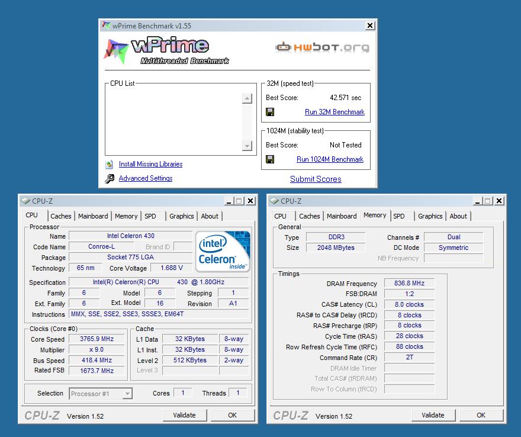The width and height of the screenshot is (521, 437).
Task: Click the 512 KBytes Level 2 cache value
Action: (x=190, y=360)
